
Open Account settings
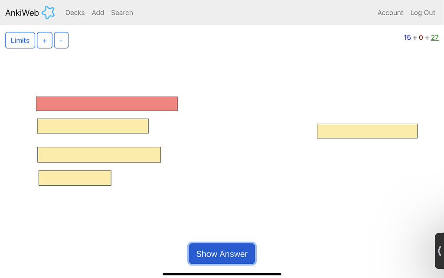390,13
